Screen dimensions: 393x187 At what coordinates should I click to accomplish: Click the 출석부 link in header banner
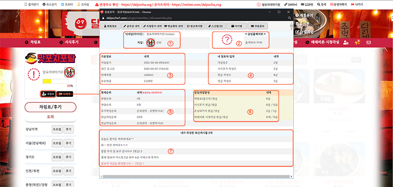[303, 24]
